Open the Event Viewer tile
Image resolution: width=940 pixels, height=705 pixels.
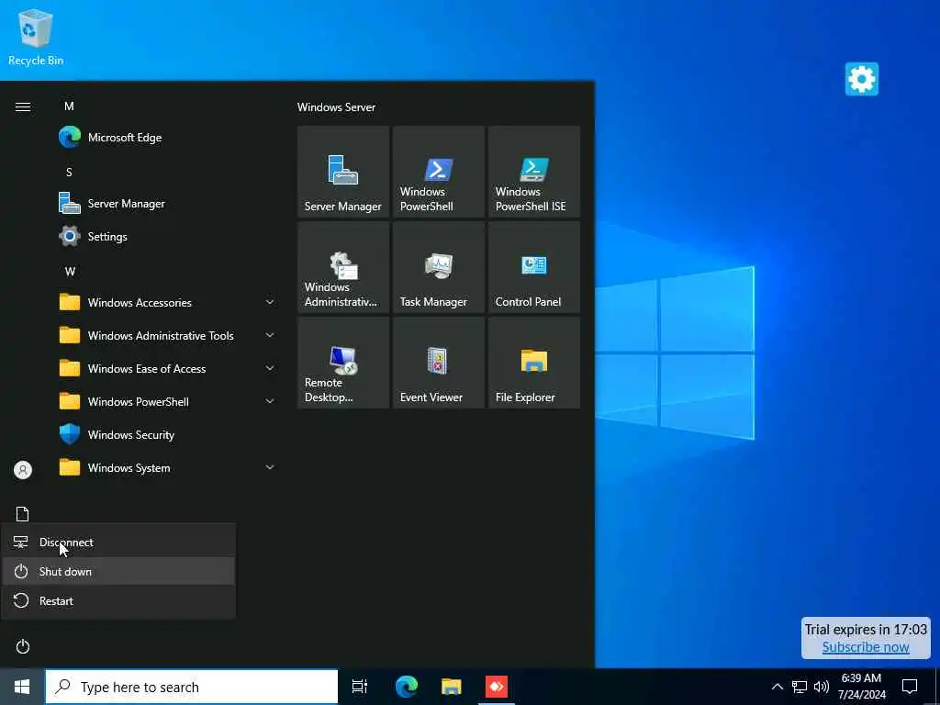click(438, 362)
